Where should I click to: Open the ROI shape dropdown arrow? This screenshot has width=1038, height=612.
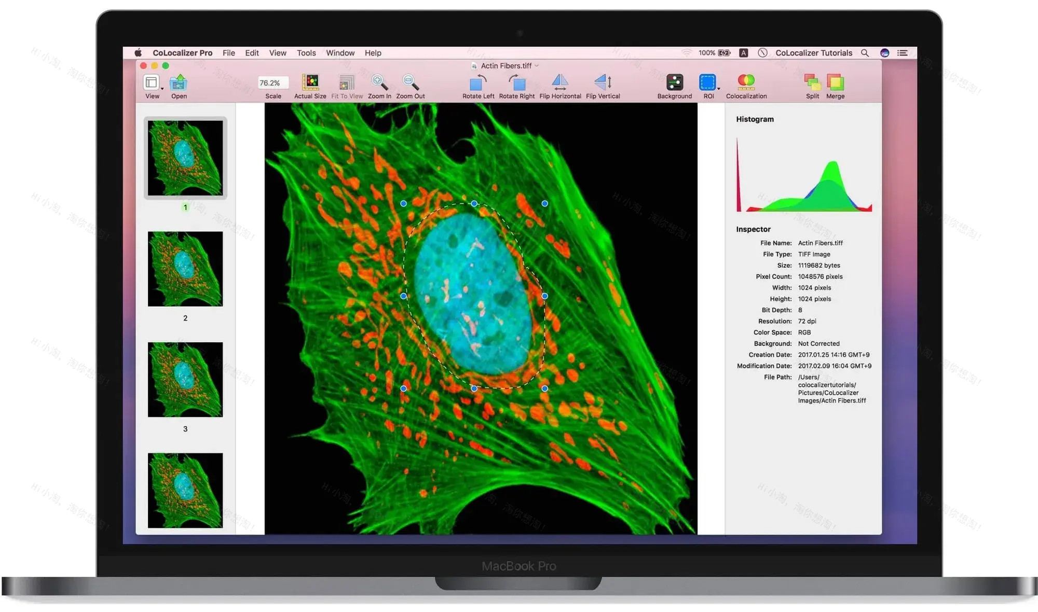click(x=718, y=89)
